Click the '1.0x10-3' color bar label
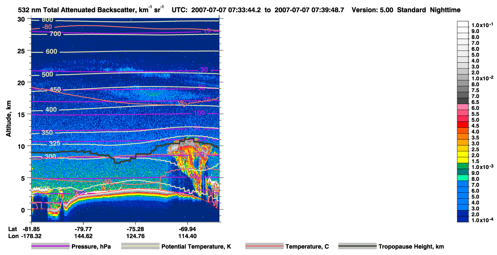497x255 pixels. (482, 167)
